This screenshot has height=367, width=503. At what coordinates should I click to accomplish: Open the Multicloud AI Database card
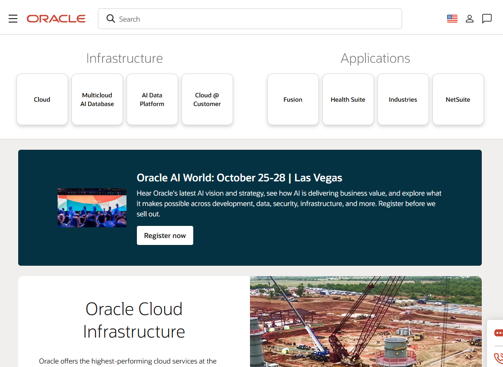[x=97, y=100]
